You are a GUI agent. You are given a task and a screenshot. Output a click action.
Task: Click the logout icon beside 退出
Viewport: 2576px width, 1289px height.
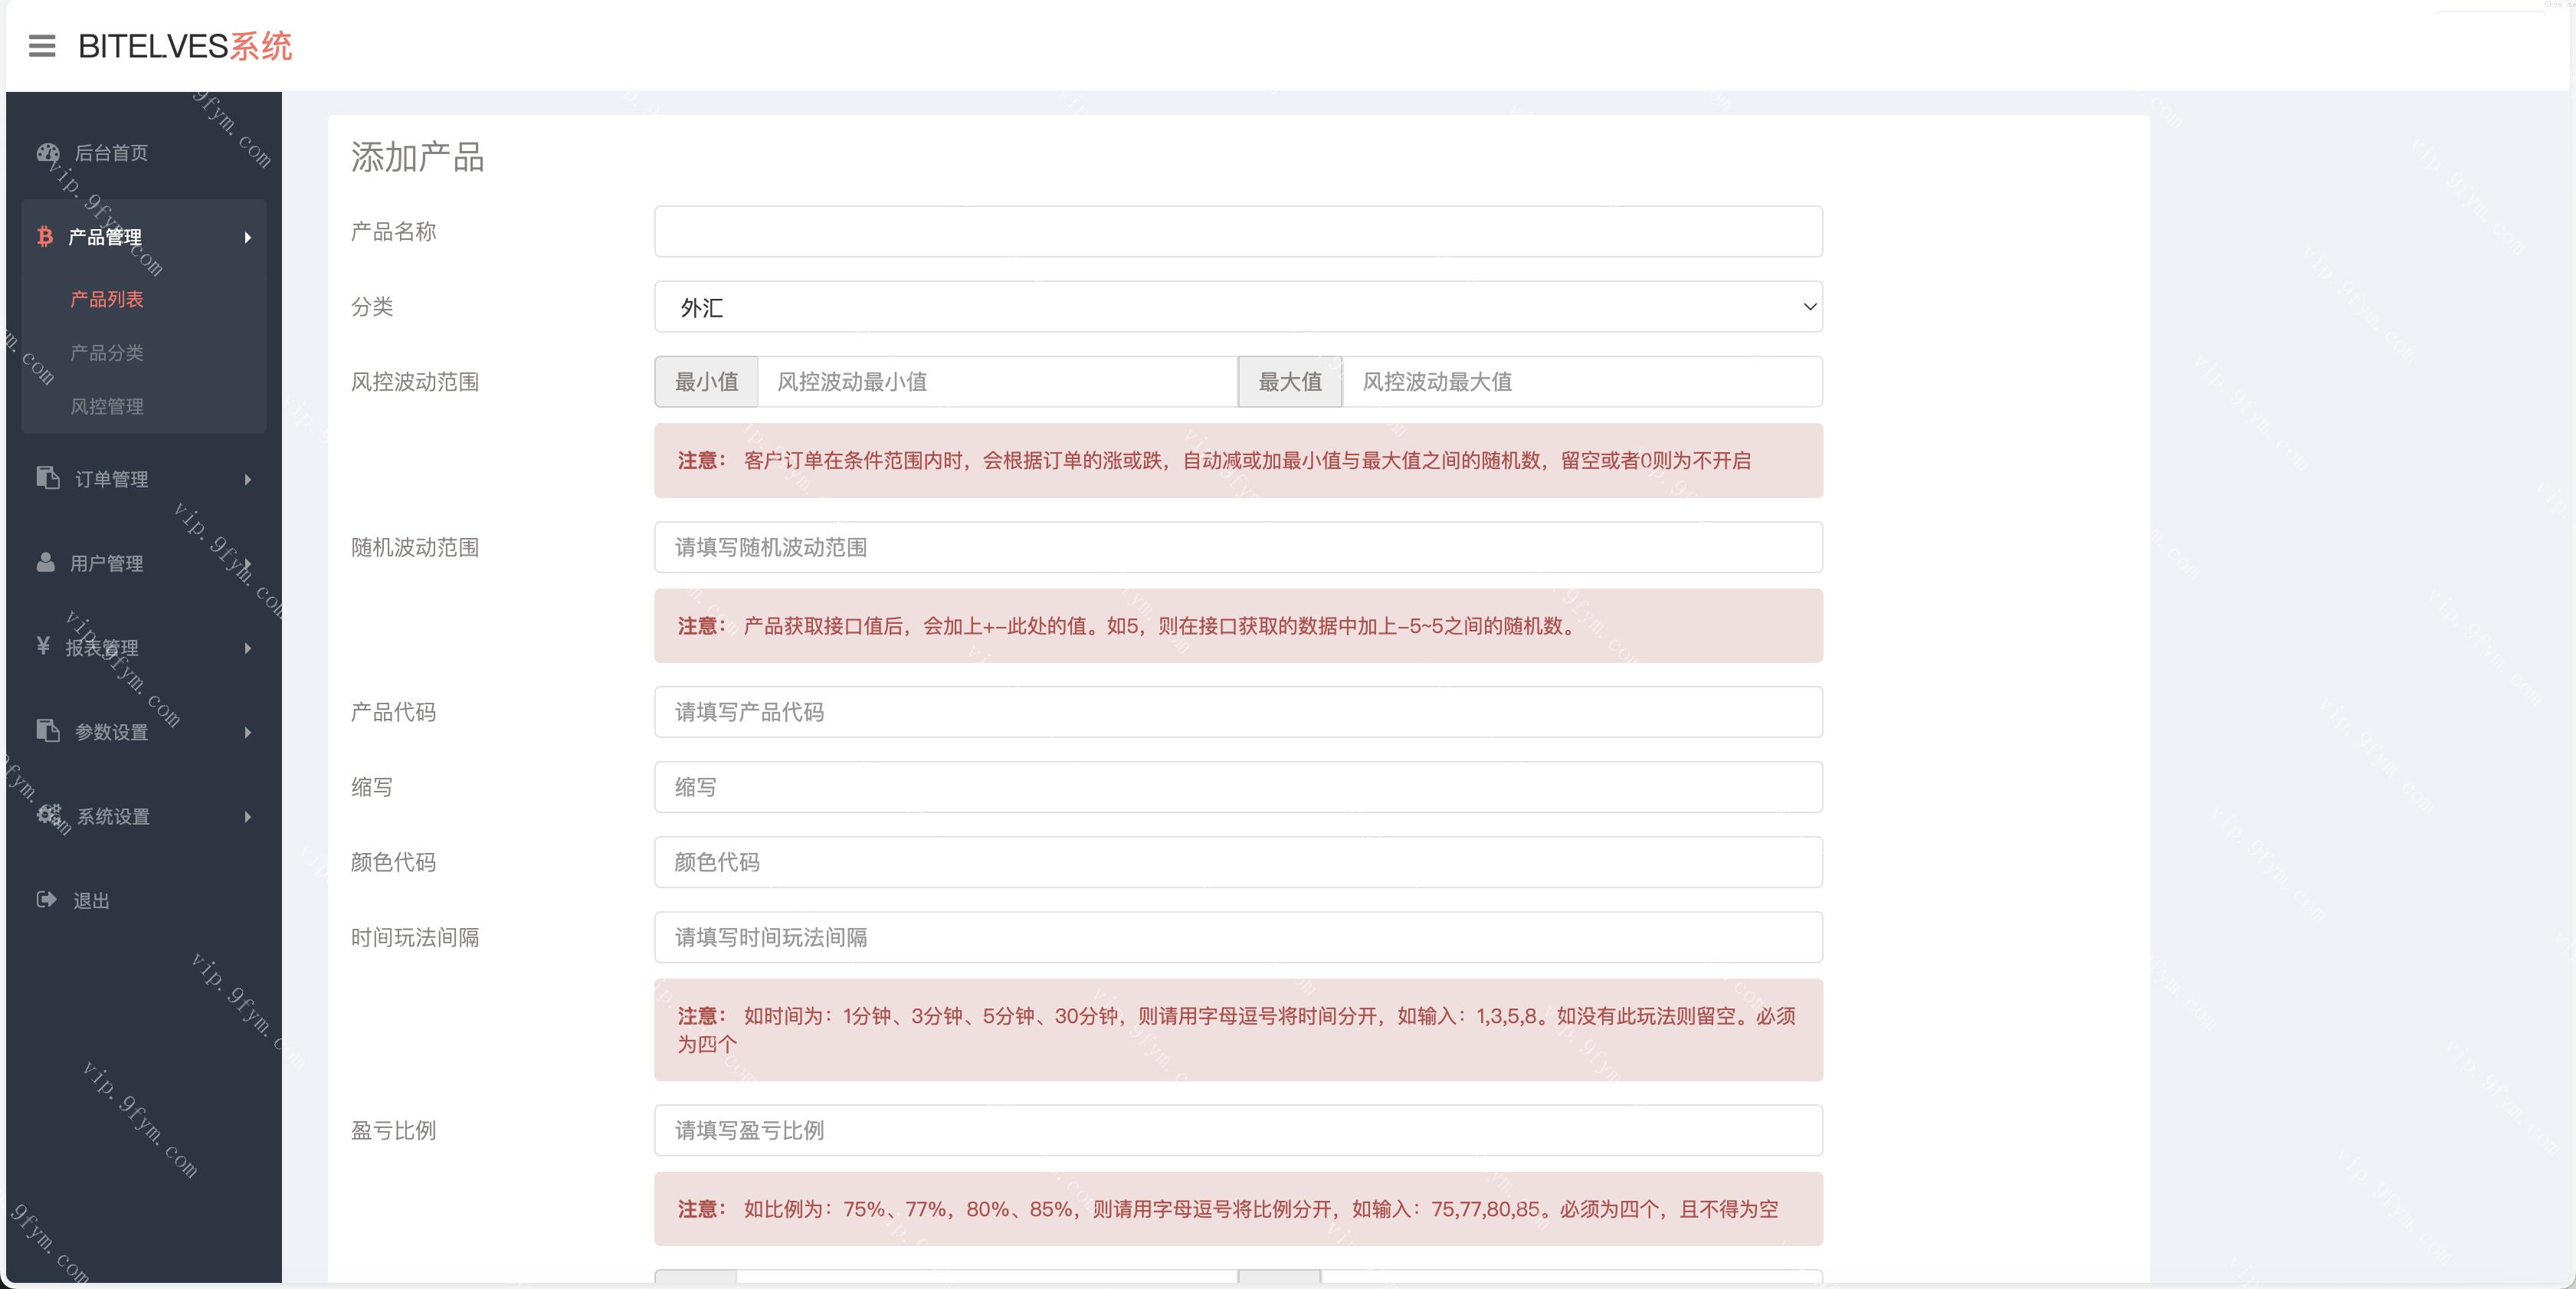pos(46,899)
